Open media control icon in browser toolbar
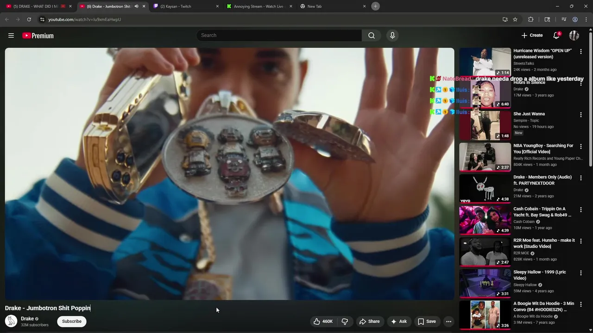Image resolution: width=593 pixels, height=333 pixels. (564, 19)
